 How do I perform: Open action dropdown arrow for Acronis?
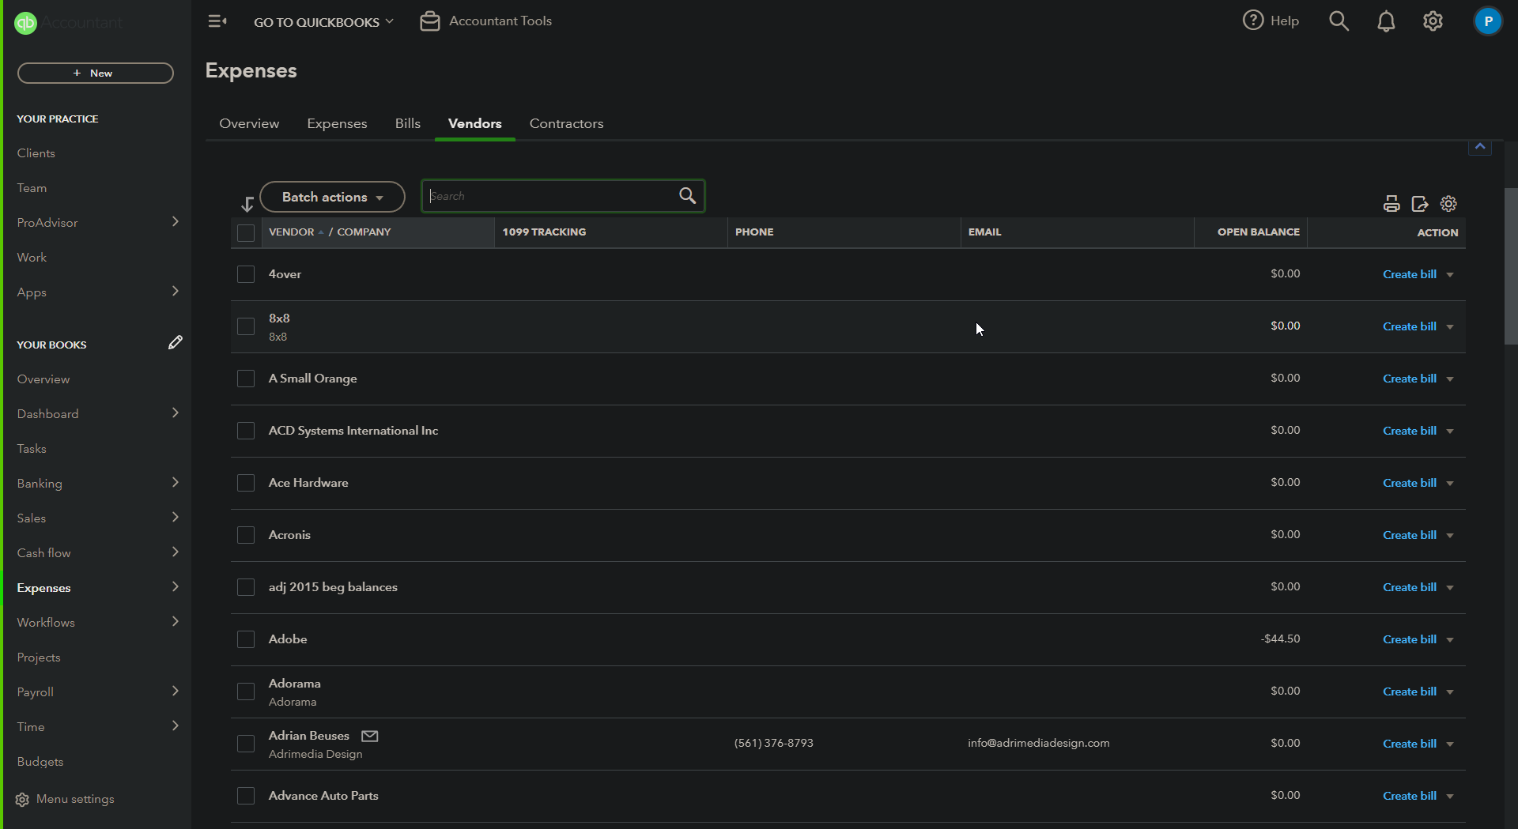pyautogui.click(x=1450, y=536)
